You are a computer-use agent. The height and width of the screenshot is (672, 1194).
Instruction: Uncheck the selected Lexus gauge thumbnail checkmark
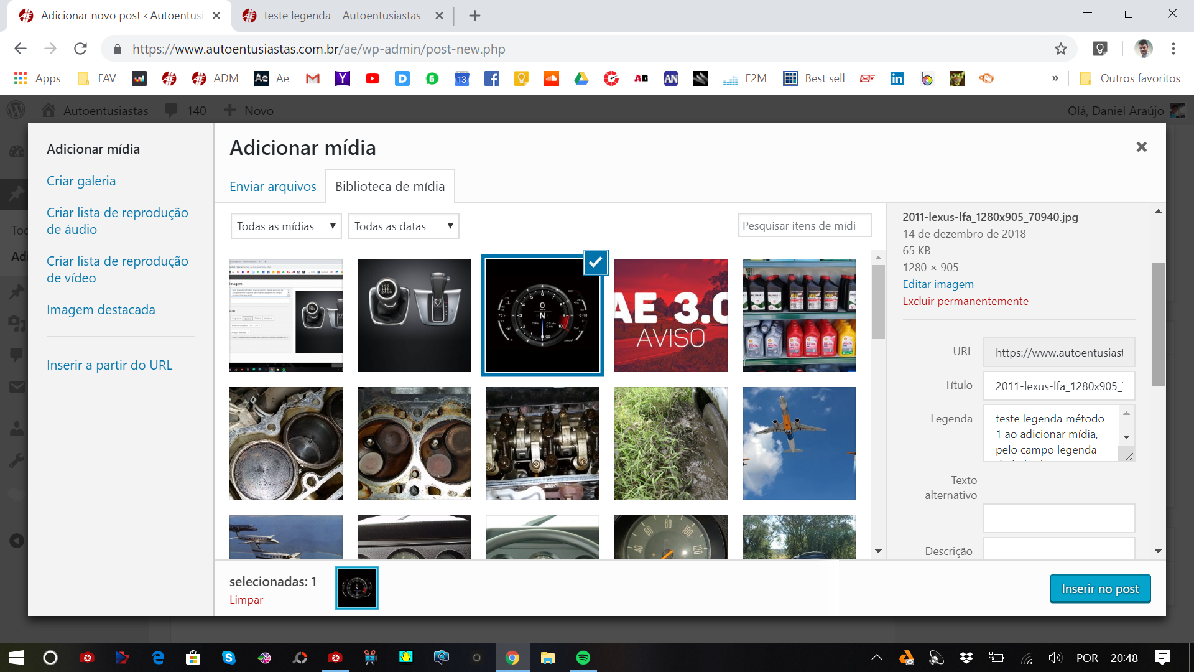pos(595,263)
